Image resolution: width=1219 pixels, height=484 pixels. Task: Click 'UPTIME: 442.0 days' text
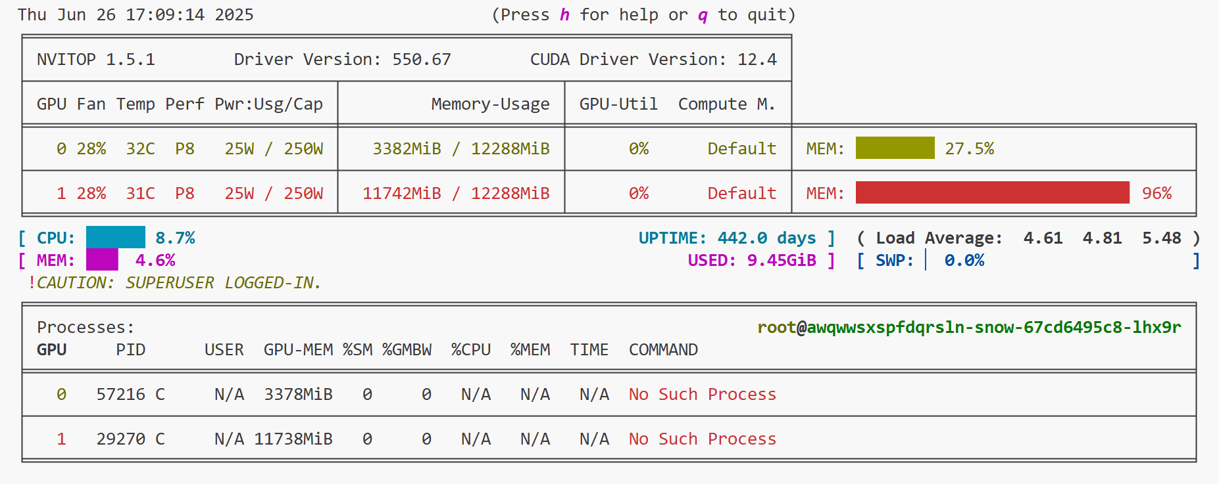pos(727,238)
